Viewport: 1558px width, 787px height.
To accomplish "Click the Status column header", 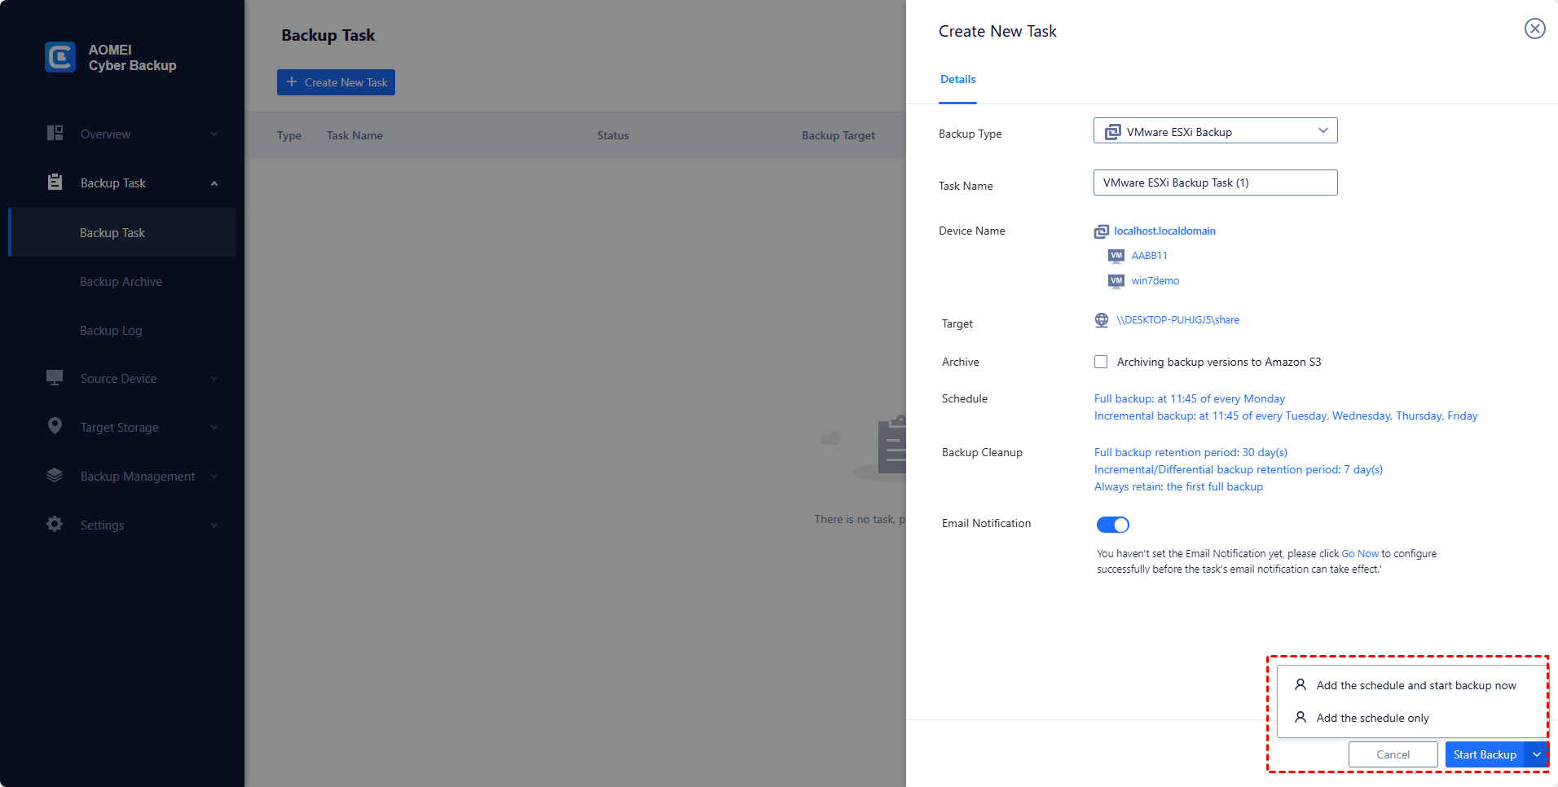I will pyautogui.click(x=613, y=135).
